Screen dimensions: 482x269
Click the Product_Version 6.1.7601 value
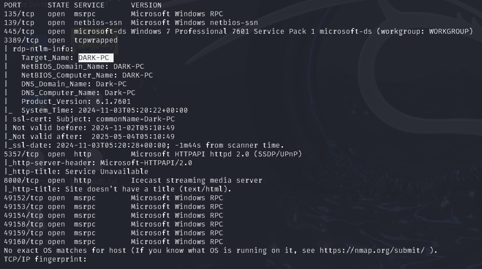[x=113, y=102]
